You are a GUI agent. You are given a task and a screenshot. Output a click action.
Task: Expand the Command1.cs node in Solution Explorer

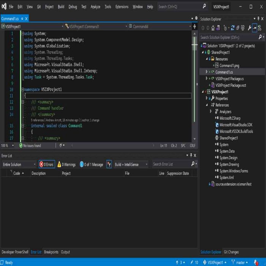(206, 72)
